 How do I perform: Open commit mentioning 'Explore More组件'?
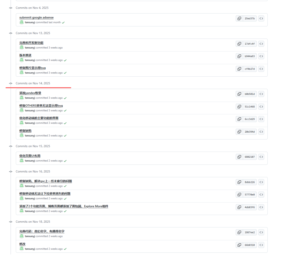(64, 206)
